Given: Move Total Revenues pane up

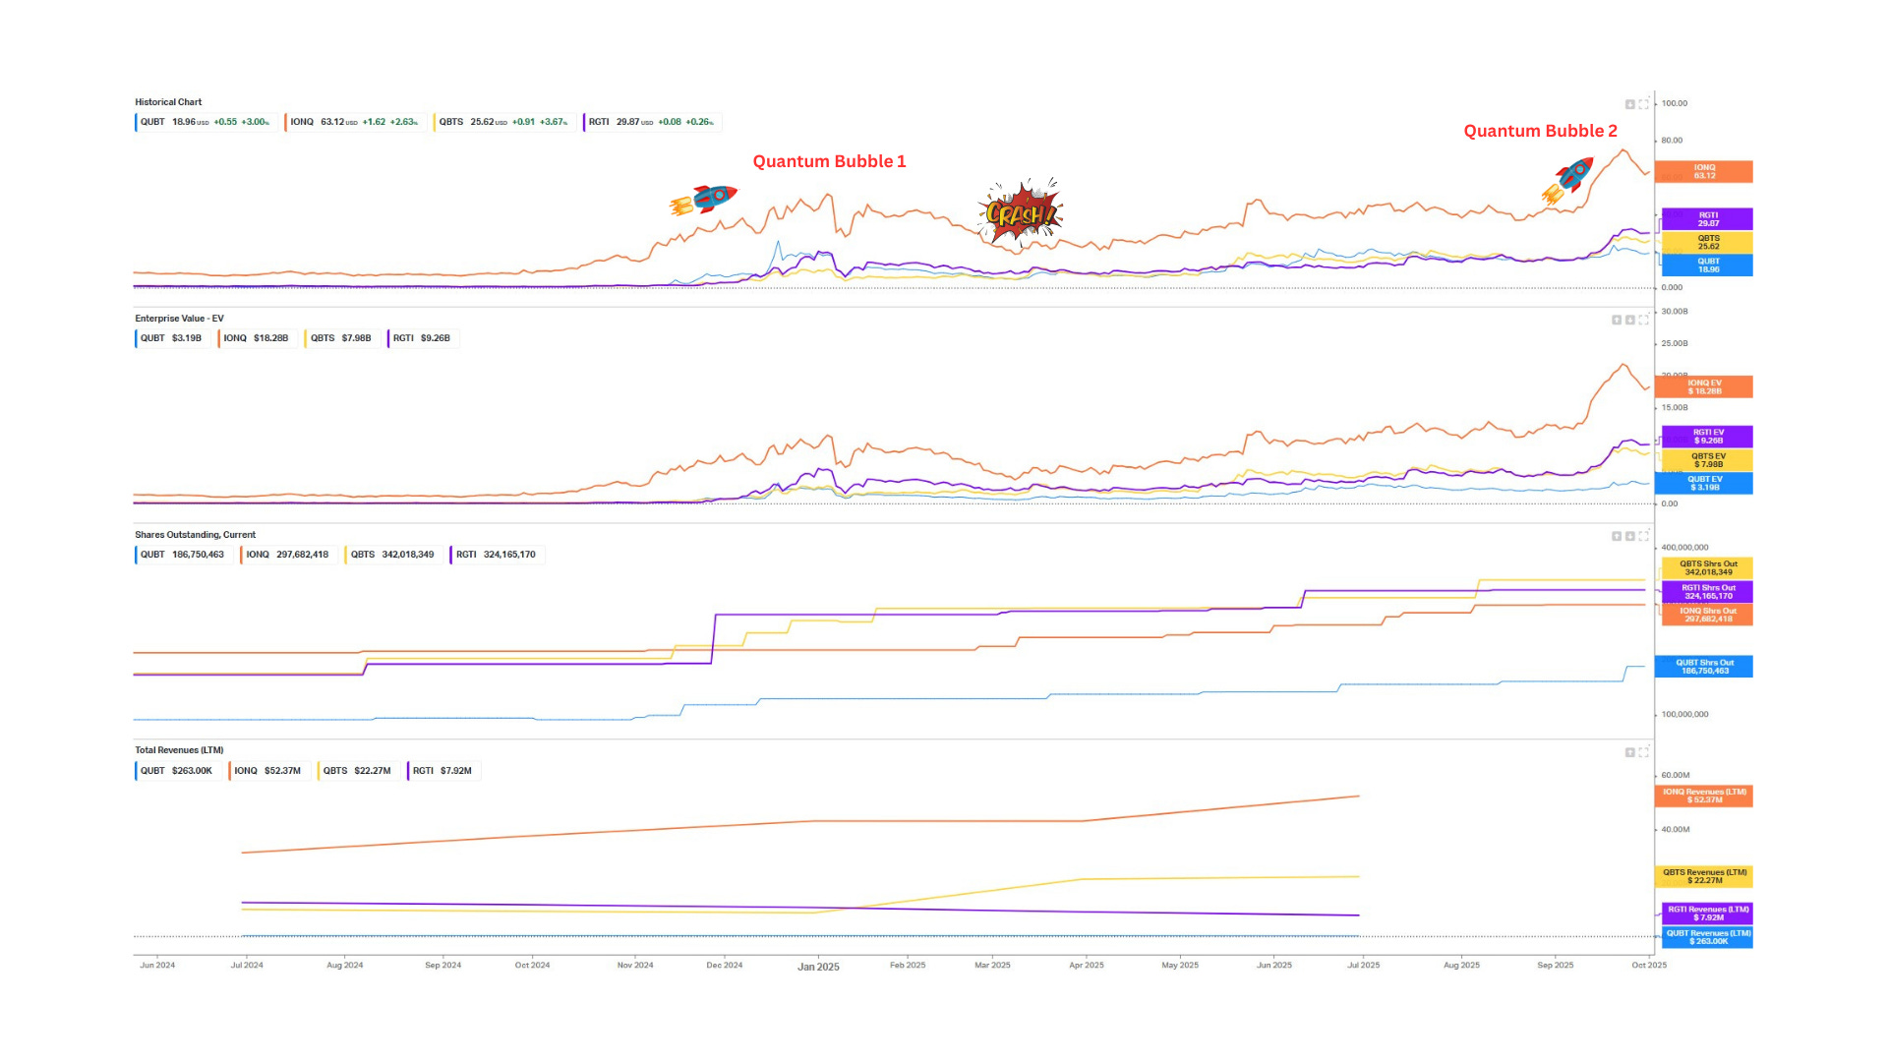Looking at the screenshot, I should (1629, 752).
